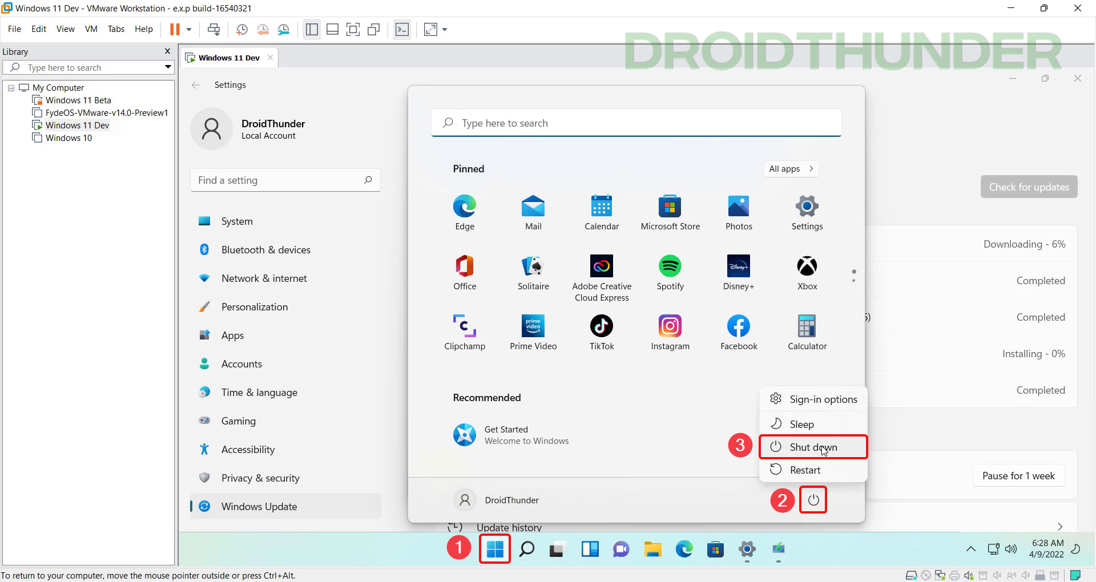Open the Photos pinned app

[739, 212]
